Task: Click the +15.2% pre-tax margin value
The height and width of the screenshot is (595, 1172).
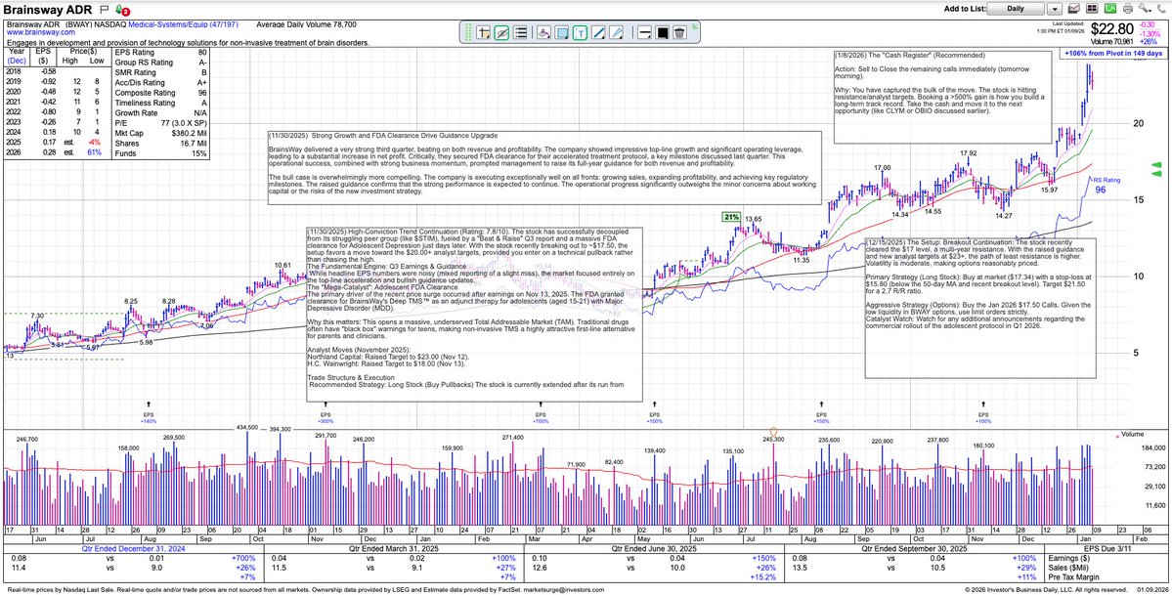Action: [x=765, y=576]
